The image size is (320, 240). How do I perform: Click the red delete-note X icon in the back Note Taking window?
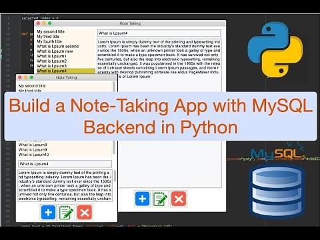click(179, 199)
